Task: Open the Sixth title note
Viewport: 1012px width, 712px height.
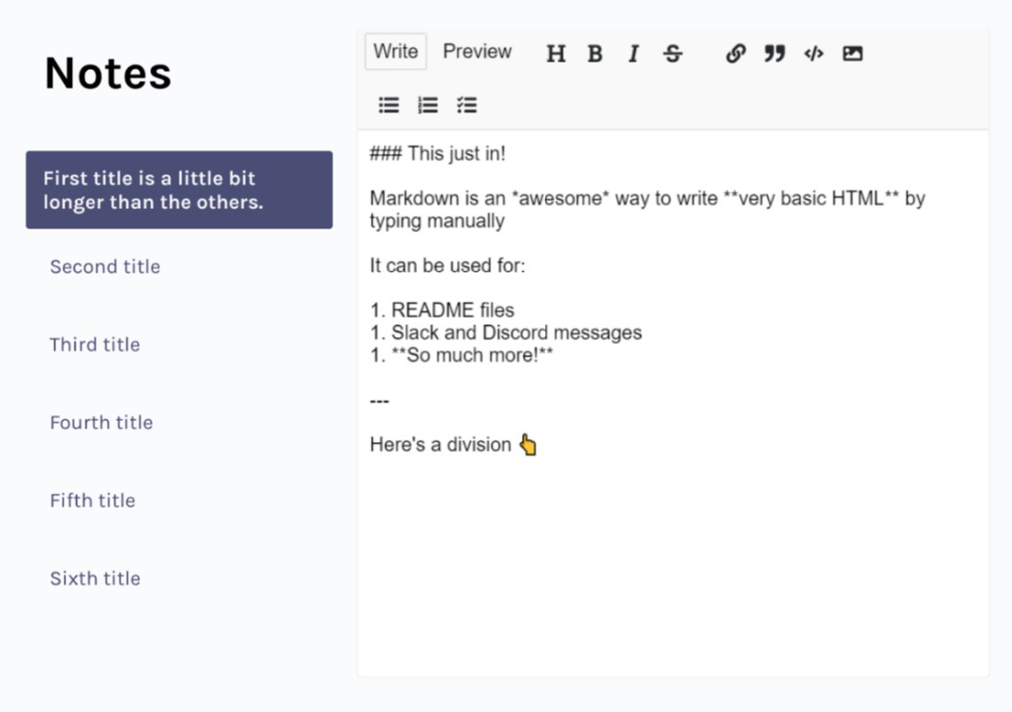Action: (x=95, y=578)
